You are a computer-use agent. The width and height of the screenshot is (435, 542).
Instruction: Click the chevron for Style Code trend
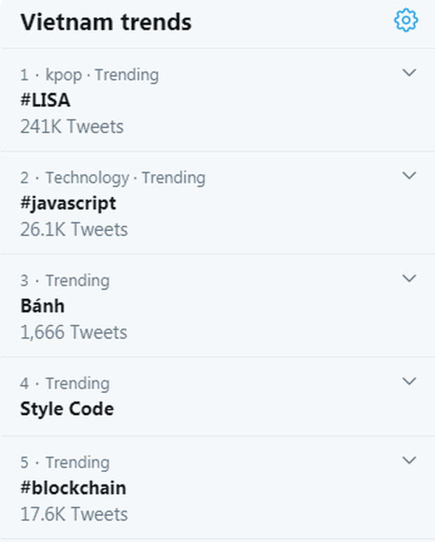click(409, 381)
